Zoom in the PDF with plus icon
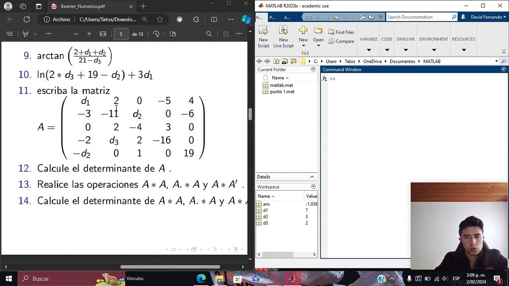Screen dimensions: 509x286 tap(89, 34)
